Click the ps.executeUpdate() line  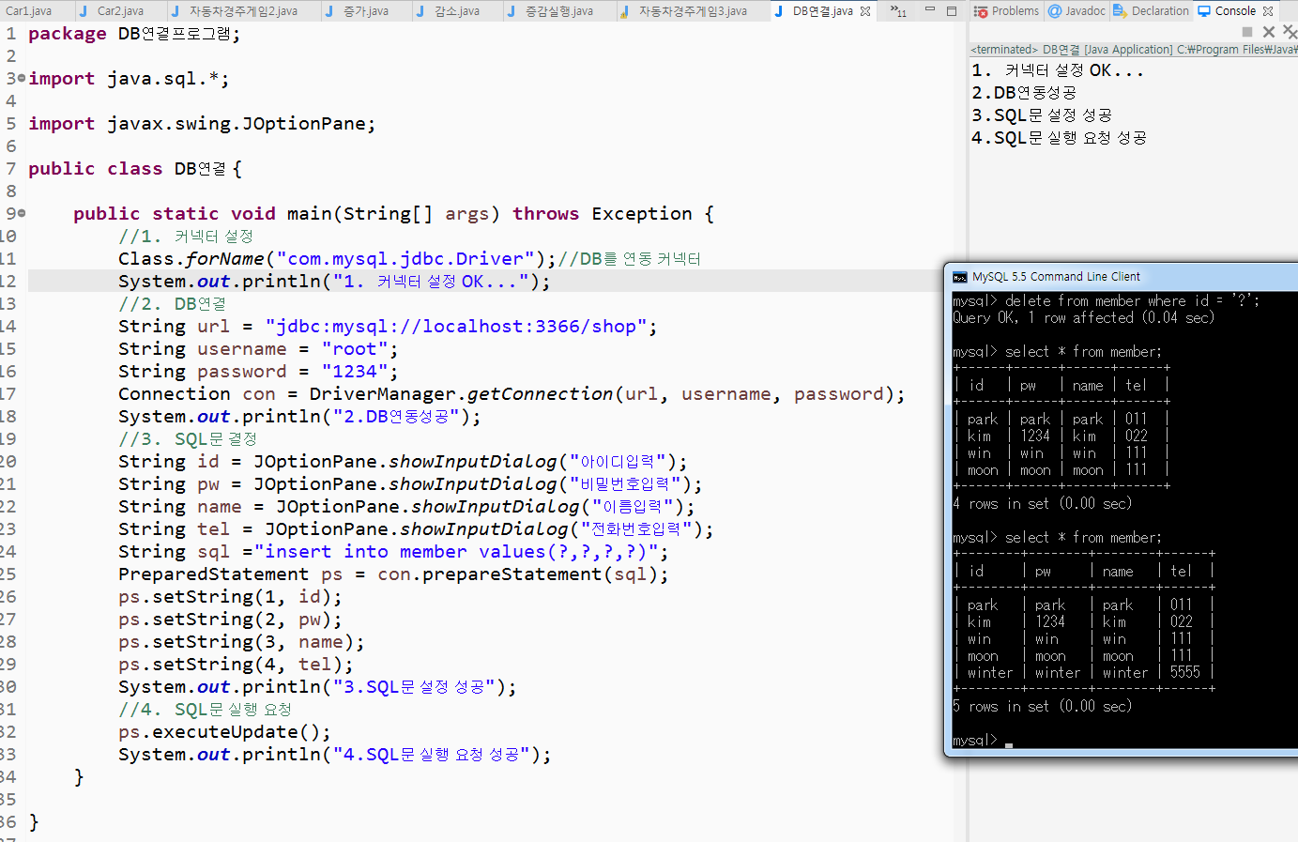tap(224, 732)
